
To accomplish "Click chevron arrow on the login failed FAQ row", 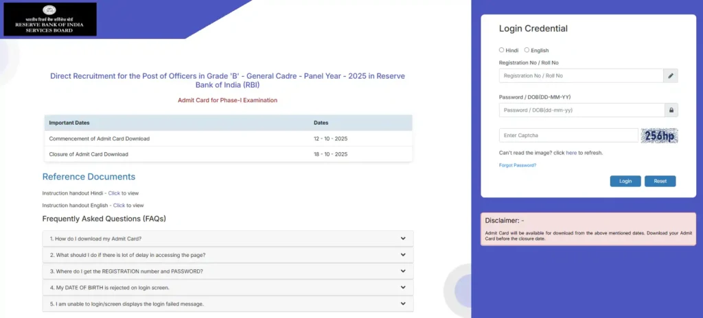I will pyautogui.click(x=403, y=304).
